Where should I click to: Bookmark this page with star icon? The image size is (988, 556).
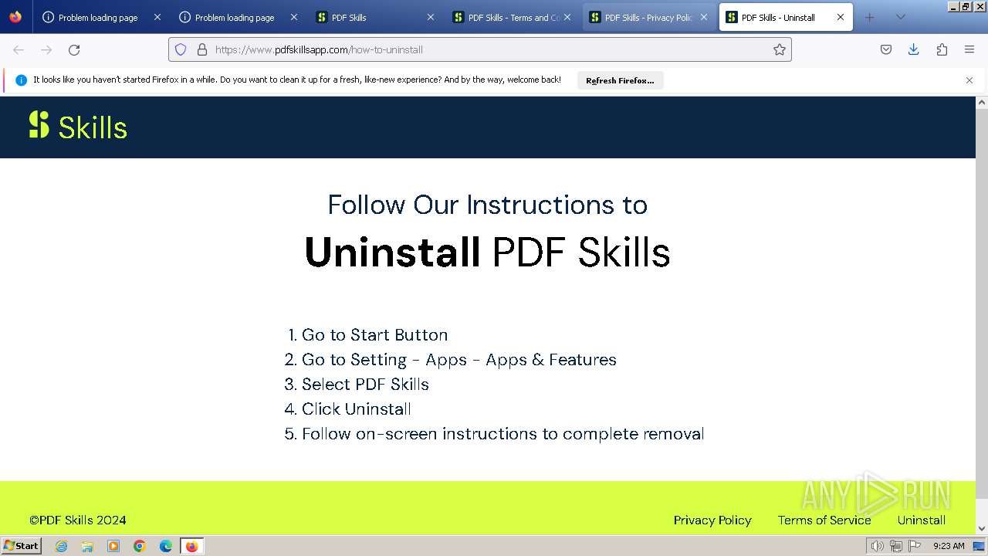780,49
